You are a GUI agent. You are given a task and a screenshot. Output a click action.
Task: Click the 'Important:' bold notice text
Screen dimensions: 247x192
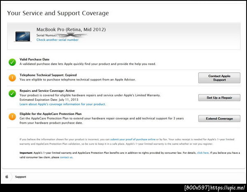click(x=26, y=153)
